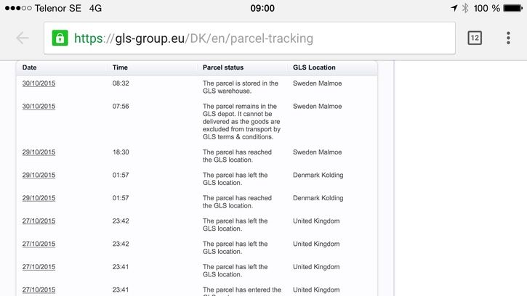Open the tab switcher showing 12 tabs
The height and width of the screenshot is (296, 527).
(x=475, y=38)
